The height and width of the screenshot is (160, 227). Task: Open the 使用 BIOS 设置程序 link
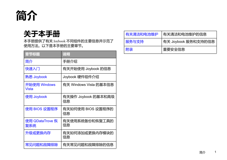point(41,109)
